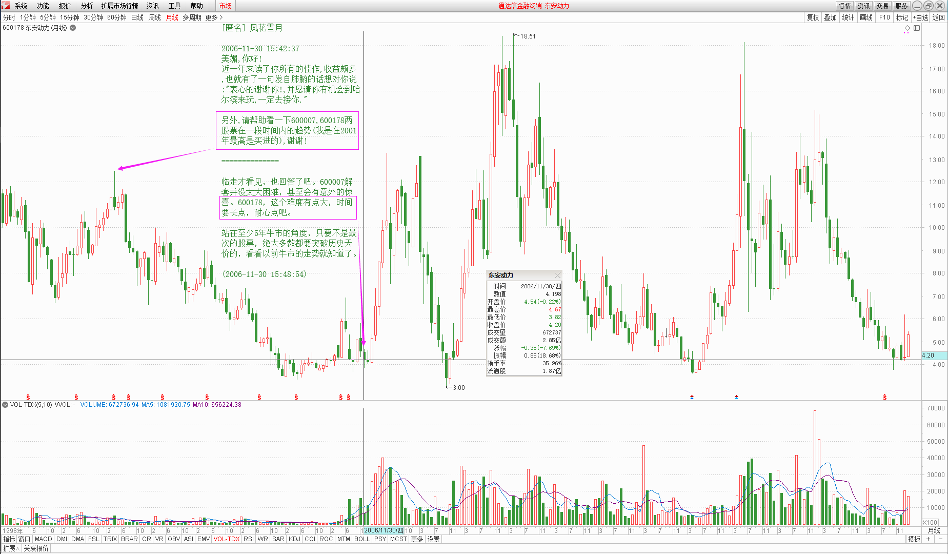Add stock via +自选 button
This screenshot has height=554, width=948.
(x=920, y=17)
